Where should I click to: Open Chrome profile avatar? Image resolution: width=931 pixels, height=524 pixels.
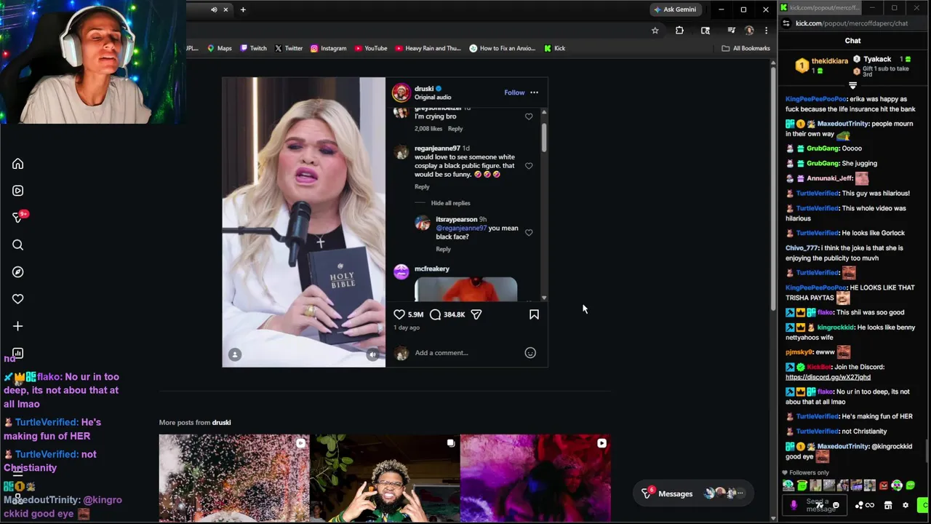[x=749, y=31]
